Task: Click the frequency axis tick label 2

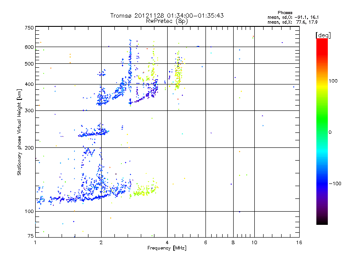Action: click(101, 242)
